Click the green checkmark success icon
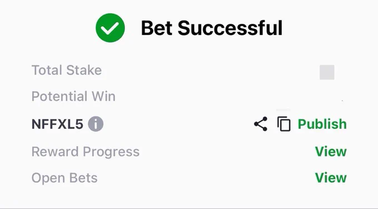This screenshot has height=209, width=378. point(110,28)
